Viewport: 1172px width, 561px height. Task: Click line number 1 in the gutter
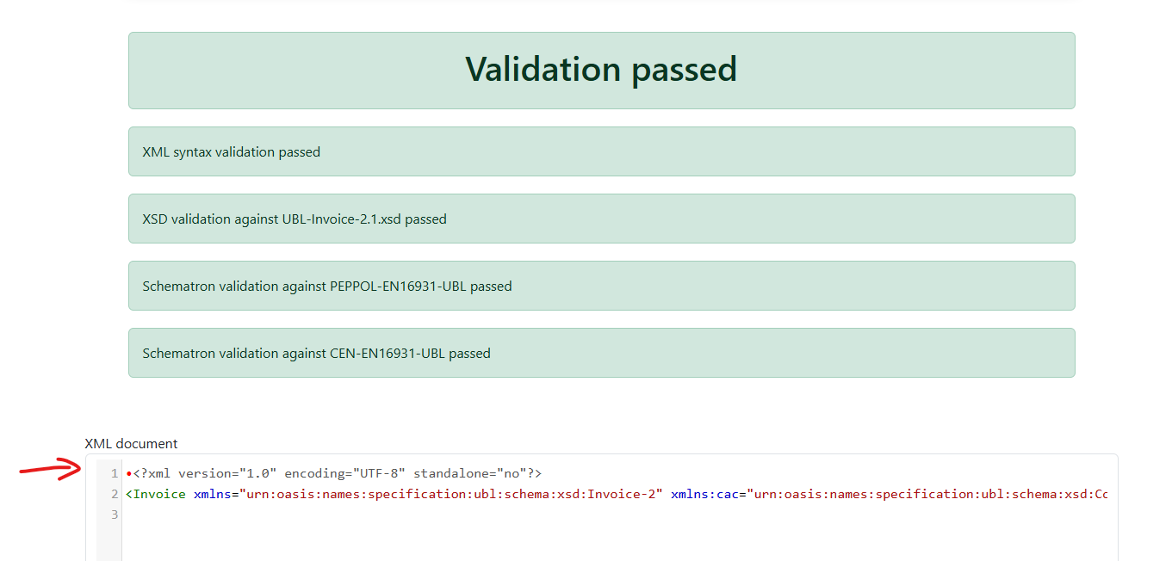[115, 474]
